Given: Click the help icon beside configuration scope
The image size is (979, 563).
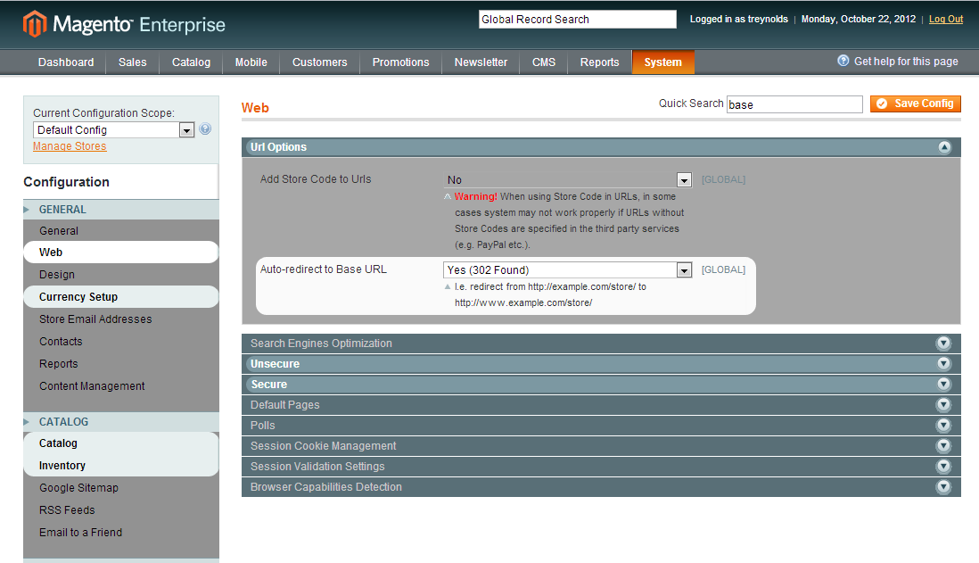Looking at the screenshot, I should (x=205, y=129).
